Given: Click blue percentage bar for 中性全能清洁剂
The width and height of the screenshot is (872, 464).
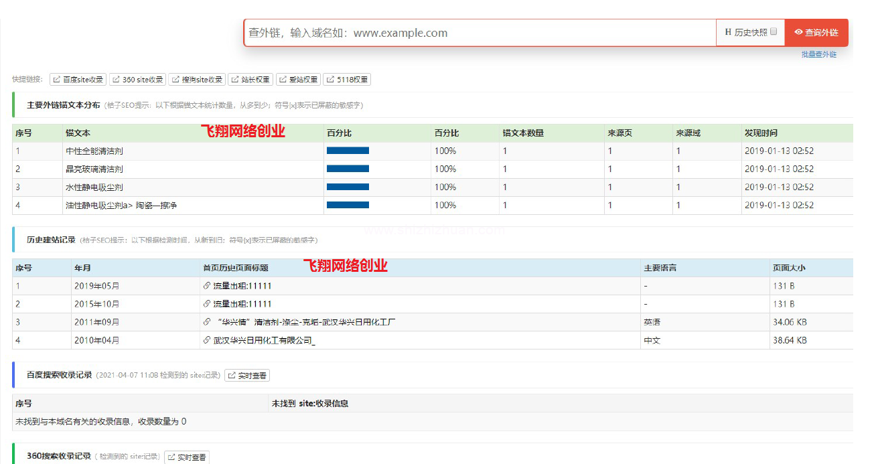Looking at the screenshot, I should tap(348, 151).
